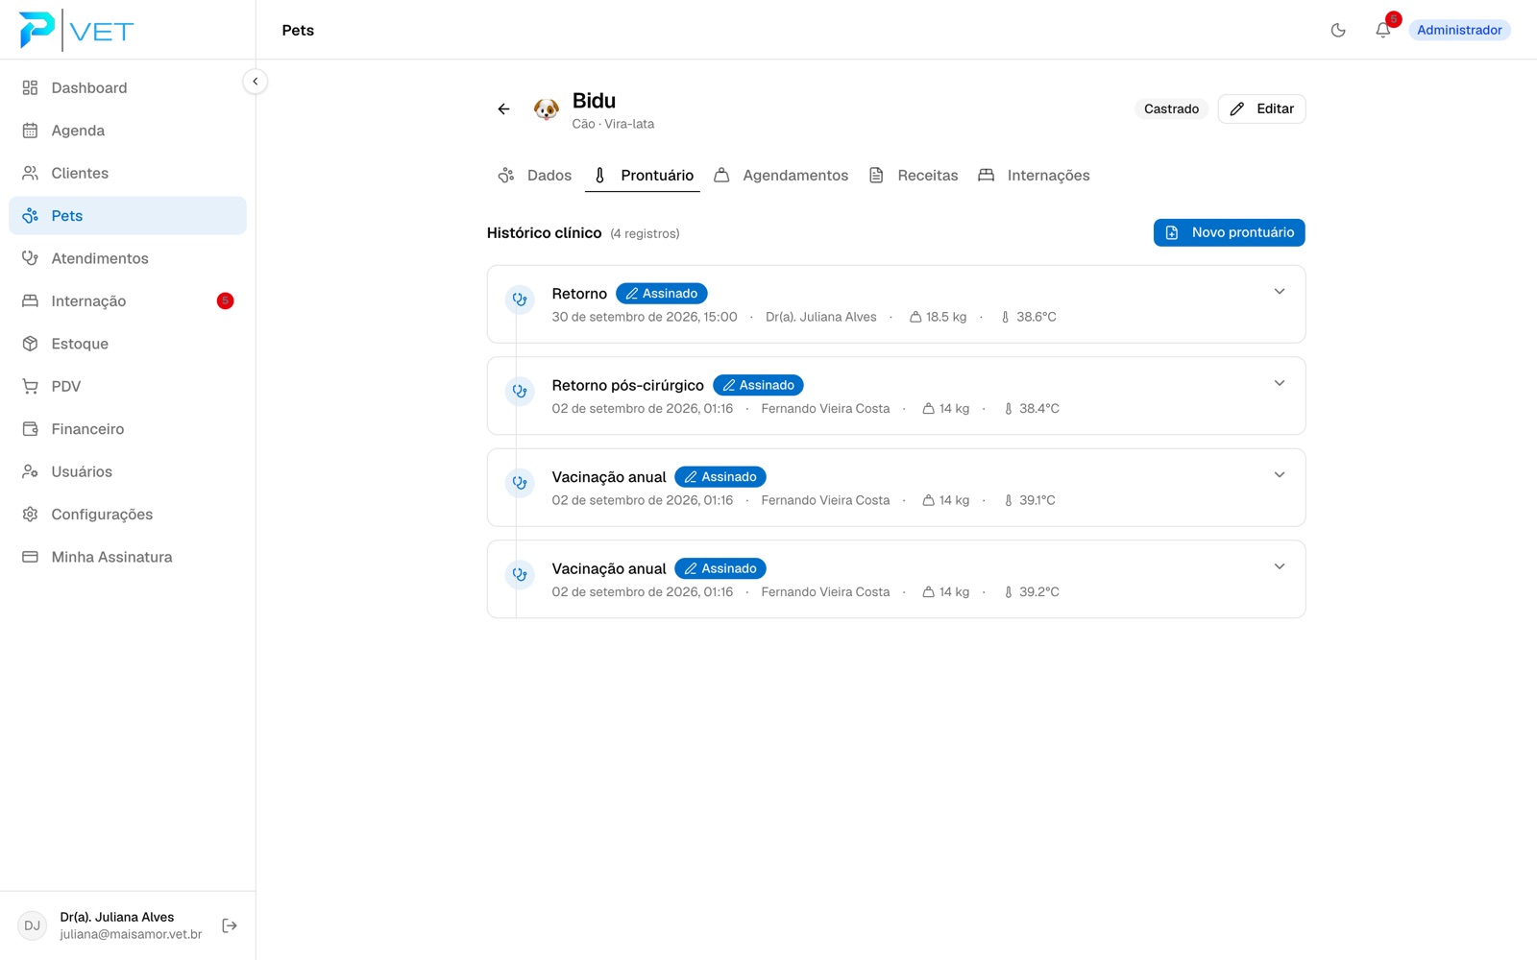
Task: Open the Receitas tab
Action: [914, 176]
